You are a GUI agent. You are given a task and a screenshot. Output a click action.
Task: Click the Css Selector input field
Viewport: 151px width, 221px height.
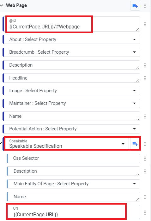point(74,158)
